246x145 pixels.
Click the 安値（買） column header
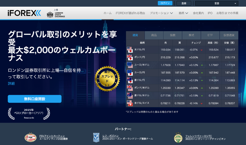tap(230, 43)
